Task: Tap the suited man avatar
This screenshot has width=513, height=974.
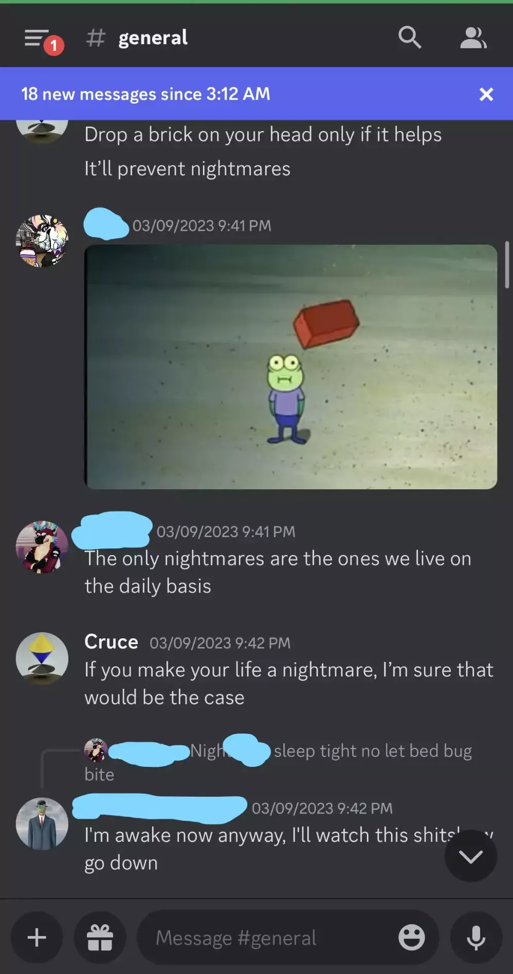Action: [42, 824]
